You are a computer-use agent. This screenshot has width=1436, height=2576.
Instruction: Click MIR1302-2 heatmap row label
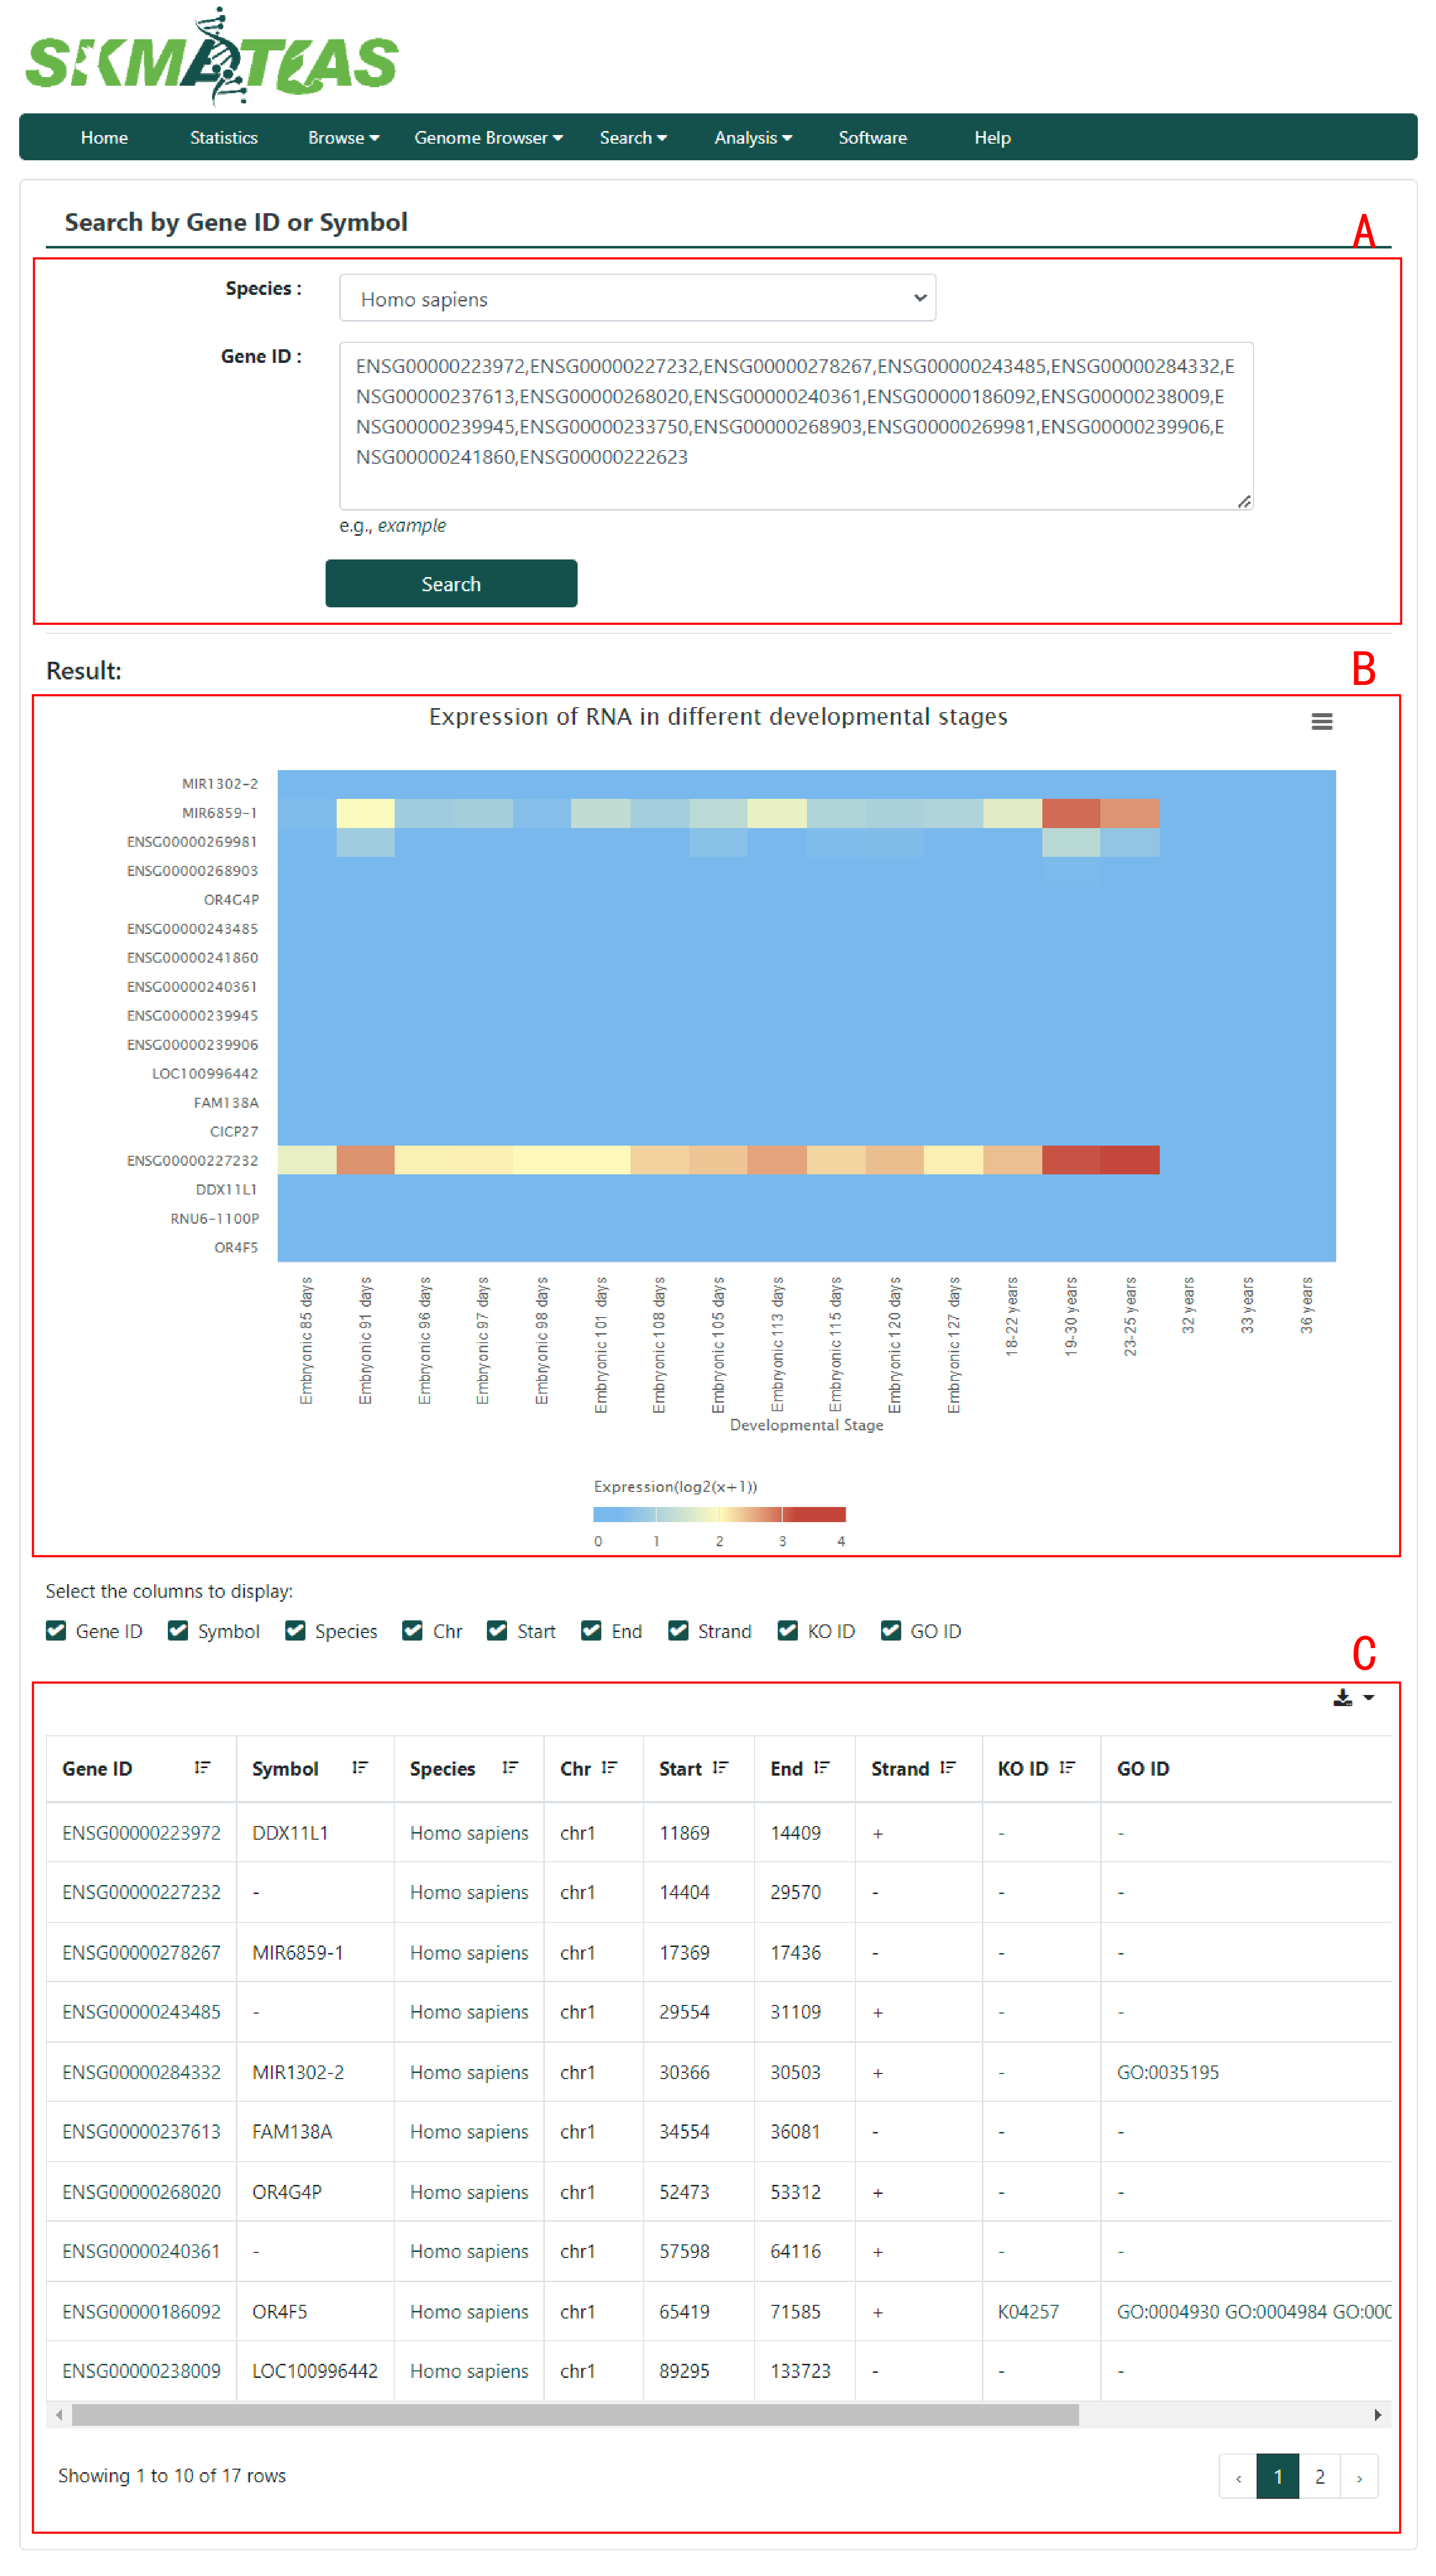219,783
